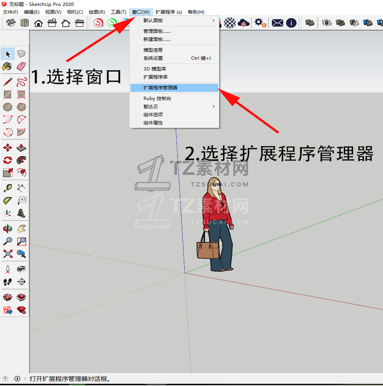
Task: Pick the Offset tool
Action: (x=21, y=173)
